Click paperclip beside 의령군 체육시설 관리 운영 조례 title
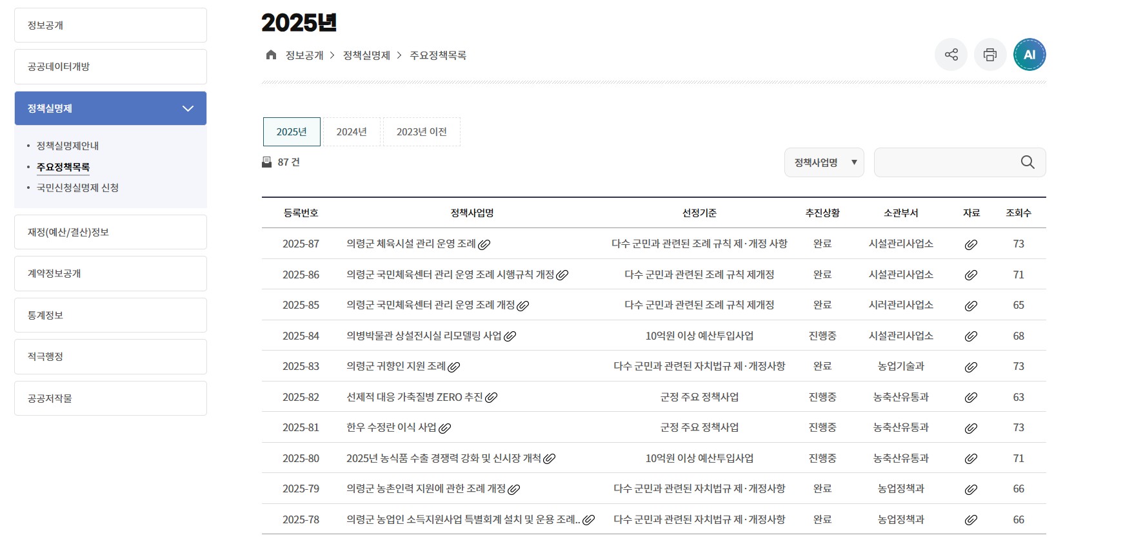The width and height of the screenshot is (1123, 551). tap(484, 244)
